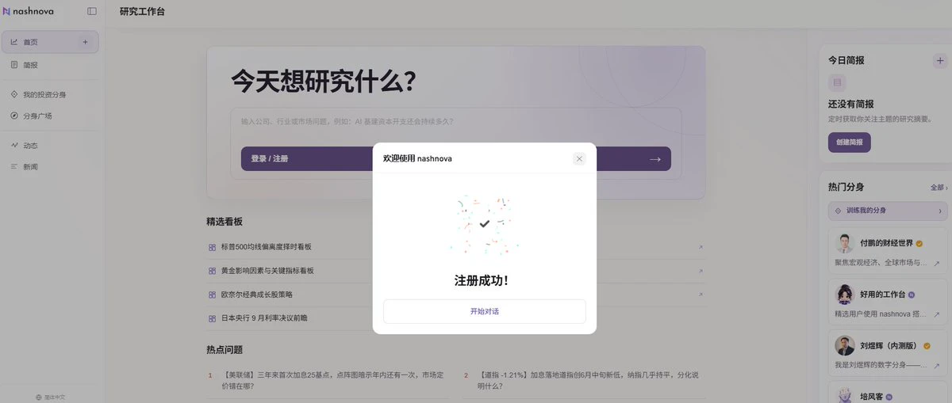Viewport: 952px width, 403px height.
Task: Click the arrow icon on 好用的工作台 card
Action: (937, 314)
